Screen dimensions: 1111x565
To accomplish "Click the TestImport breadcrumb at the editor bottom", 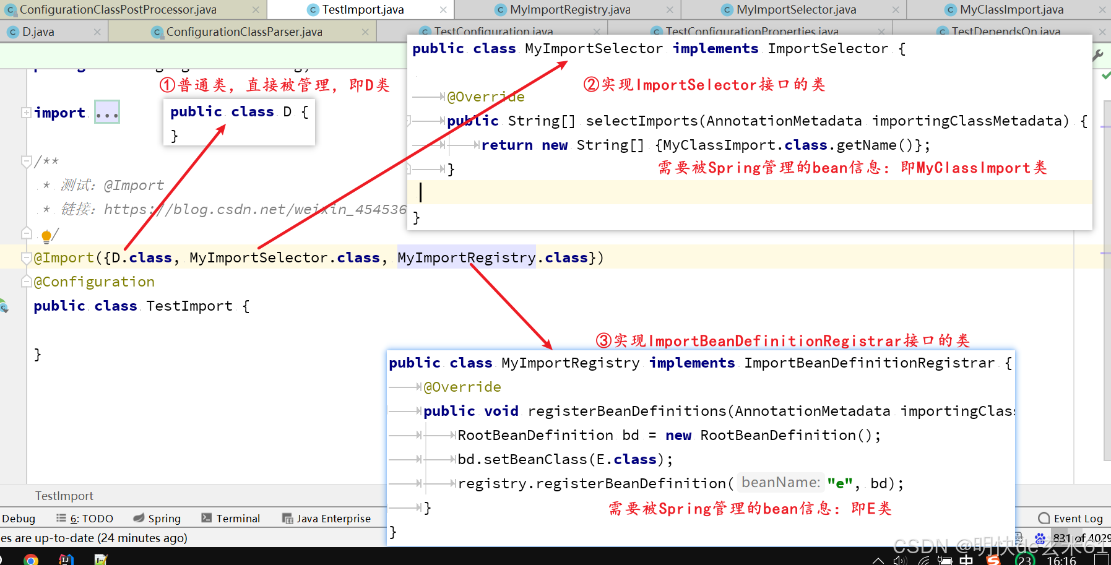I will [64, 496].
